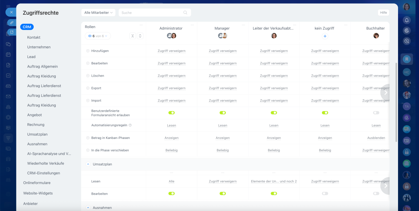Expand all sections with the outward arrows icon
Viewport: 419px width, 211px height.
click(140, 36)
